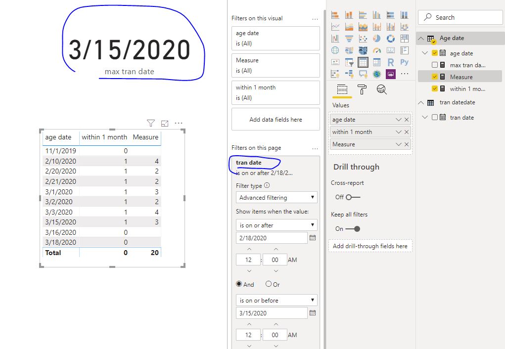505x349 pixels.
Task: Open focus mode for the table
Action: point(165,123)
